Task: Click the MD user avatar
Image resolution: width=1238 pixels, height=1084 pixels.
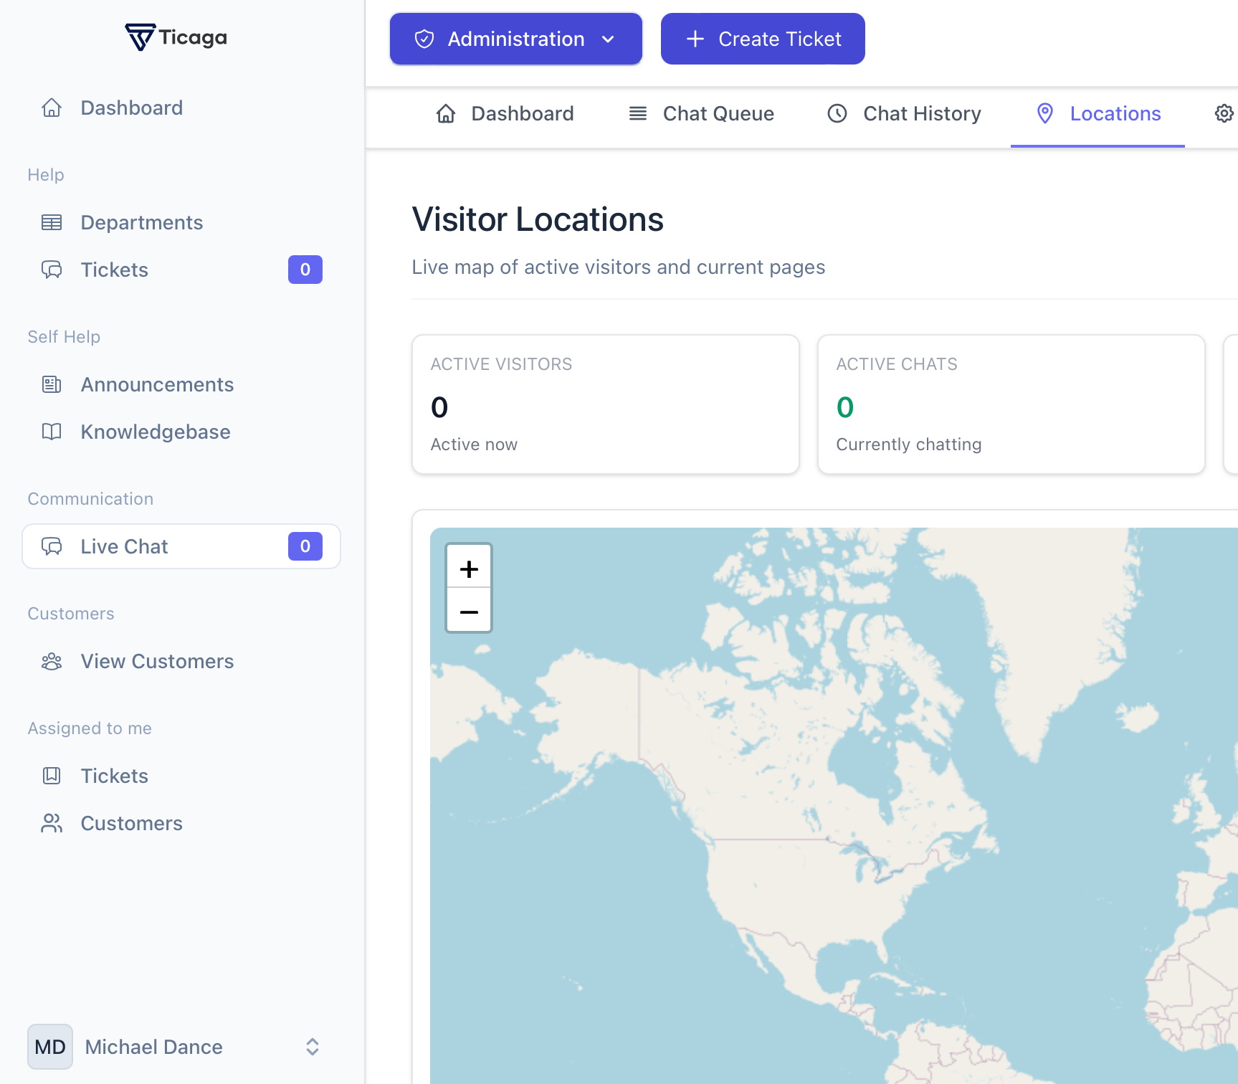Action: 50,1047
